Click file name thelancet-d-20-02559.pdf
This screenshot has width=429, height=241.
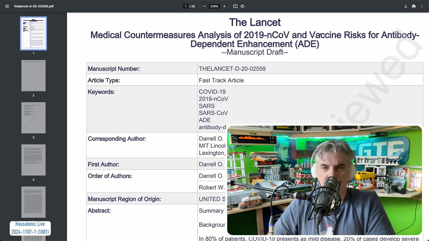pos(34,6)
